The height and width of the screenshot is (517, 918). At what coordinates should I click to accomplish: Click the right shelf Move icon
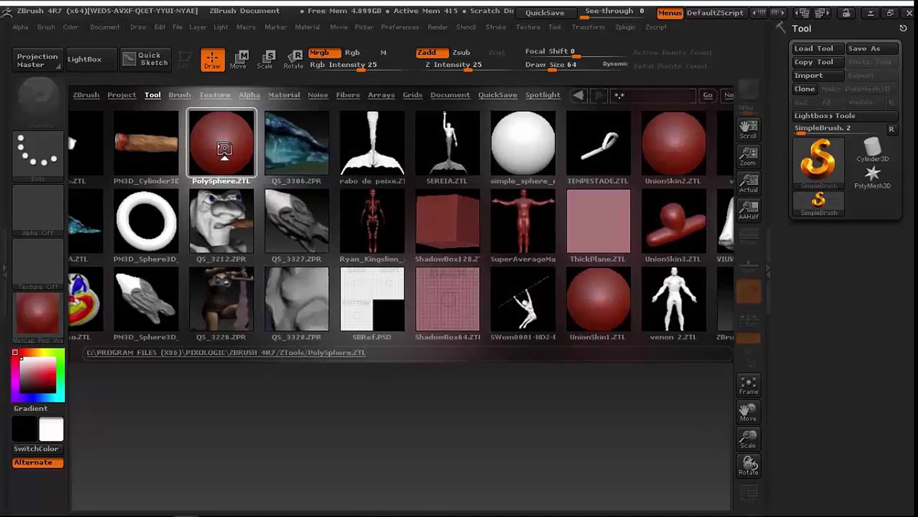pos(748,412)
